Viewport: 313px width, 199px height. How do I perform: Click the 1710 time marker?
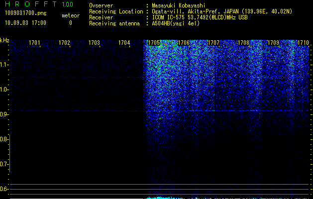[303, 43]
